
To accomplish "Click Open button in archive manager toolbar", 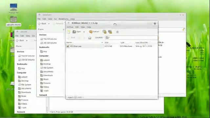I will [77, 32].
